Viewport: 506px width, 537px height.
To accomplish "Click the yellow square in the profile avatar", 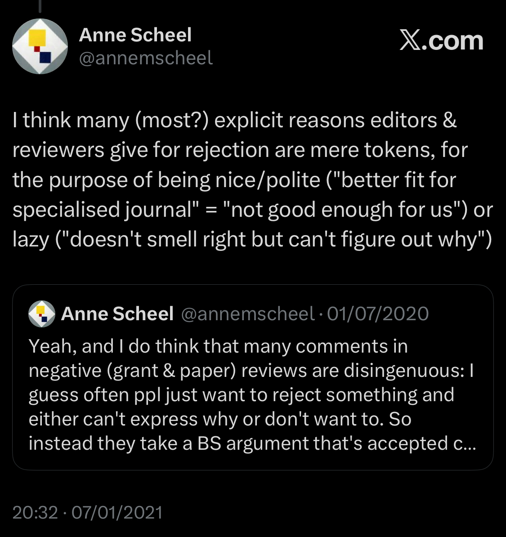I will [36, 38].
